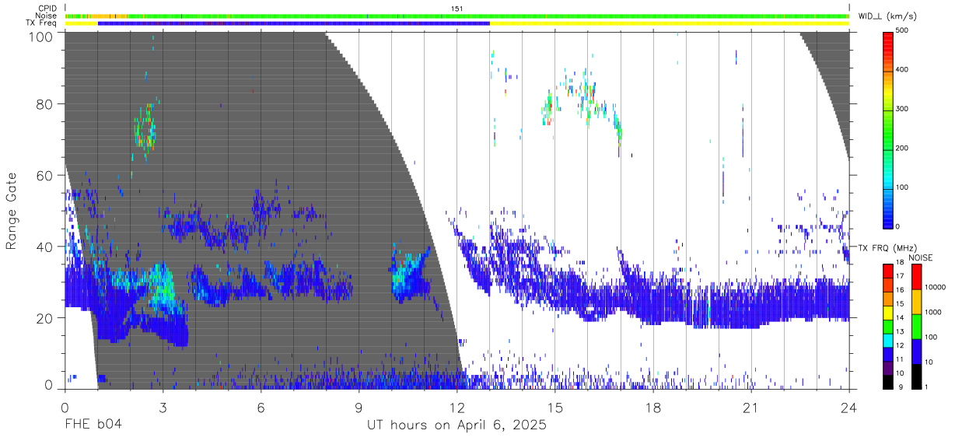Click the WID⊥ (km/s) colorbar title
This screenshot has width=955, height=441.
(887, 16)
